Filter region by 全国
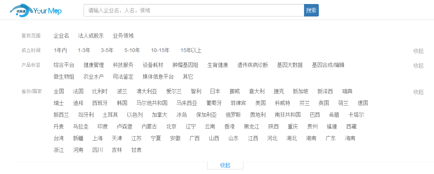Screen dimensions: 434x174 coord(59,92)
